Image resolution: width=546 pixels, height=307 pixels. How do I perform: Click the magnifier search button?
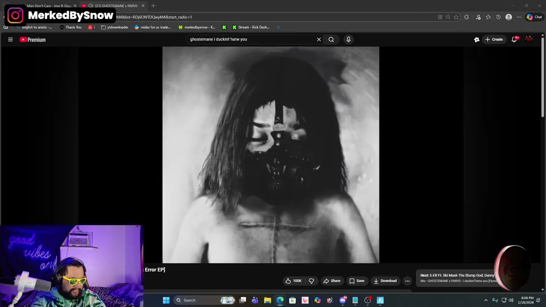(331, 39)
